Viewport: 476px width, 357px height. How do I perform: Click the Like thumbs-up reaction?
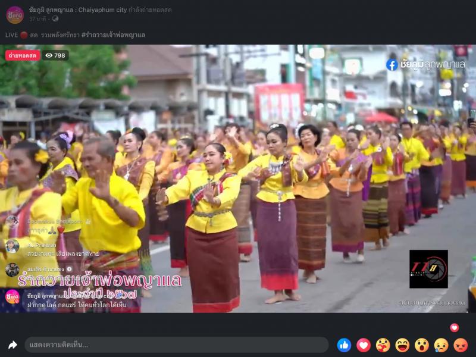[344, 345]
